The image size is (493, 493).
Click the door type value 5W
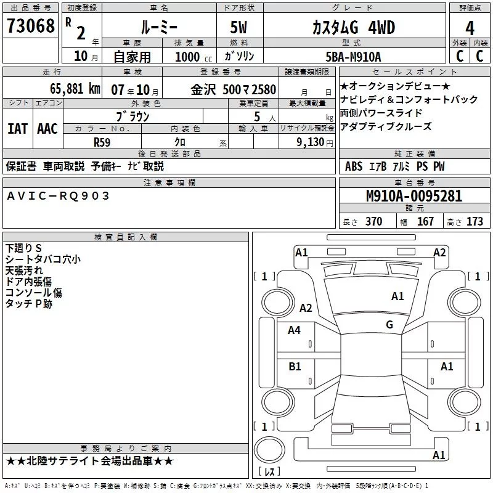[239, 27]
